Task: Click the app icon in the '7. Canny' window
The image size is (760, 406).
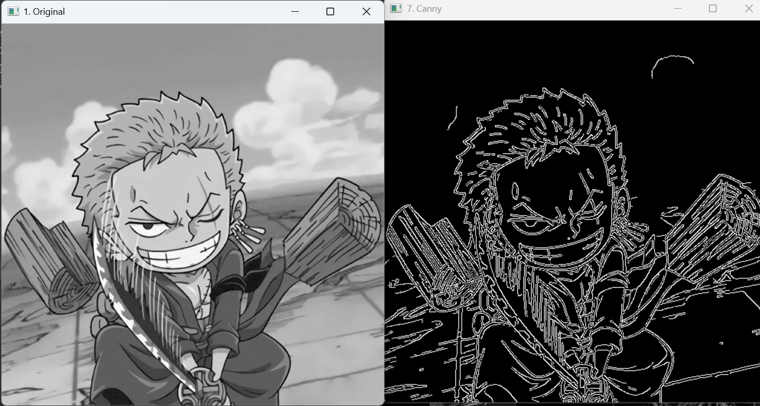Action: click(x=396, y=8)
